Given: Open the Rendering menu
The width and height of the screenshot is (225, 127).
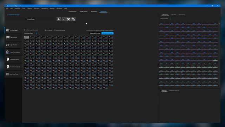Looking at the screenshot, I should point(45,8).
